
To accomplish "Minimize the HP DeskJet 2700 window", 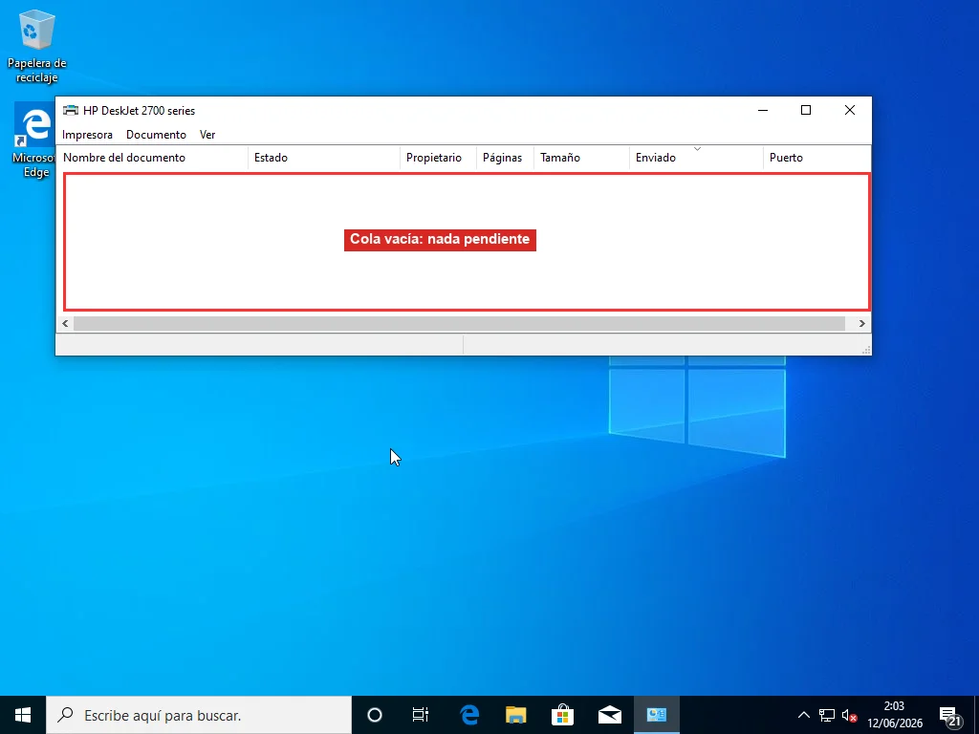I will click(x=762, y=111).
